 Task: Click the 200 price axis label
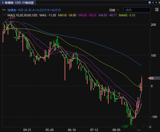(x=153, y=25)
